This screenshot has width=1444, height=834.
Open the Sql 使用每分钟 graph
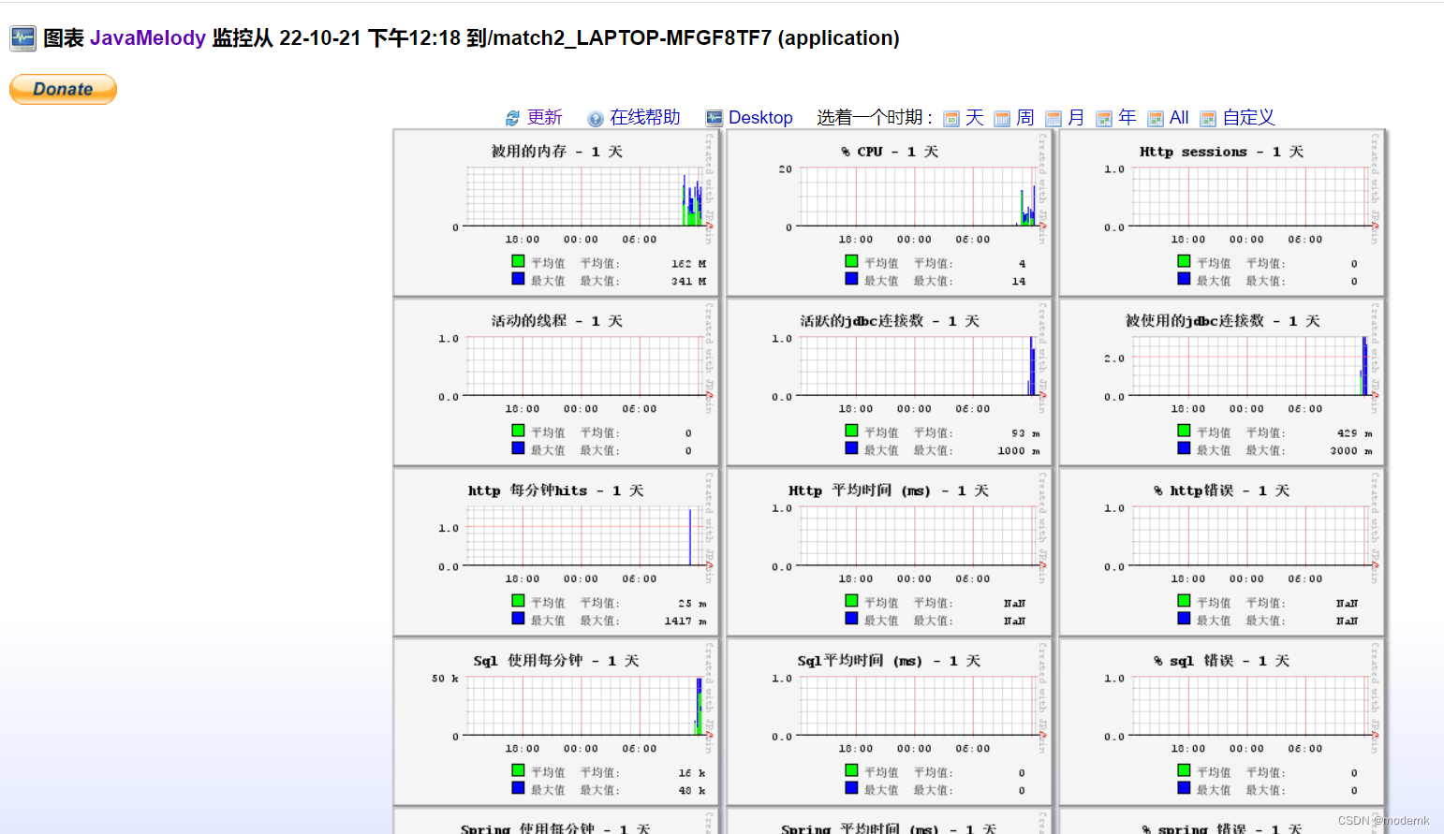click(x=556, y=722)
